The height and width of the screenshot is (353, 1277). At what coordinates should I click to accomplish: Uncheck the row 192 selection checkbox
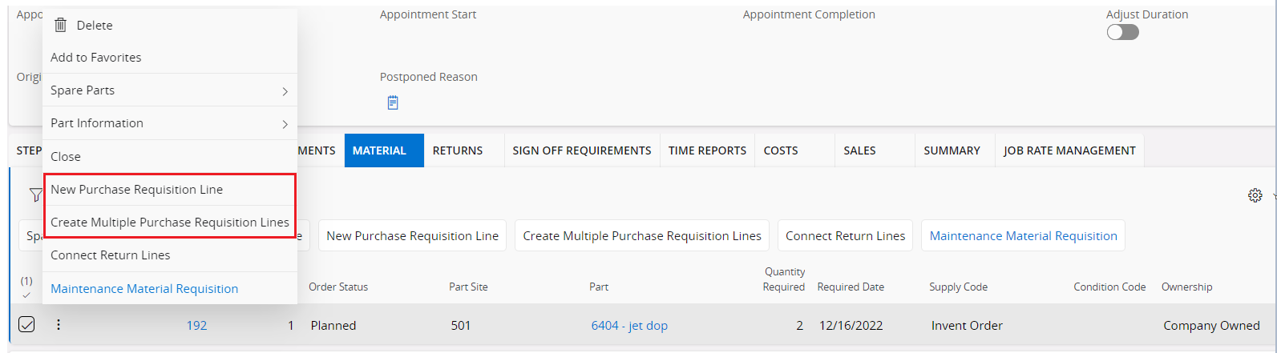(26, 324)
